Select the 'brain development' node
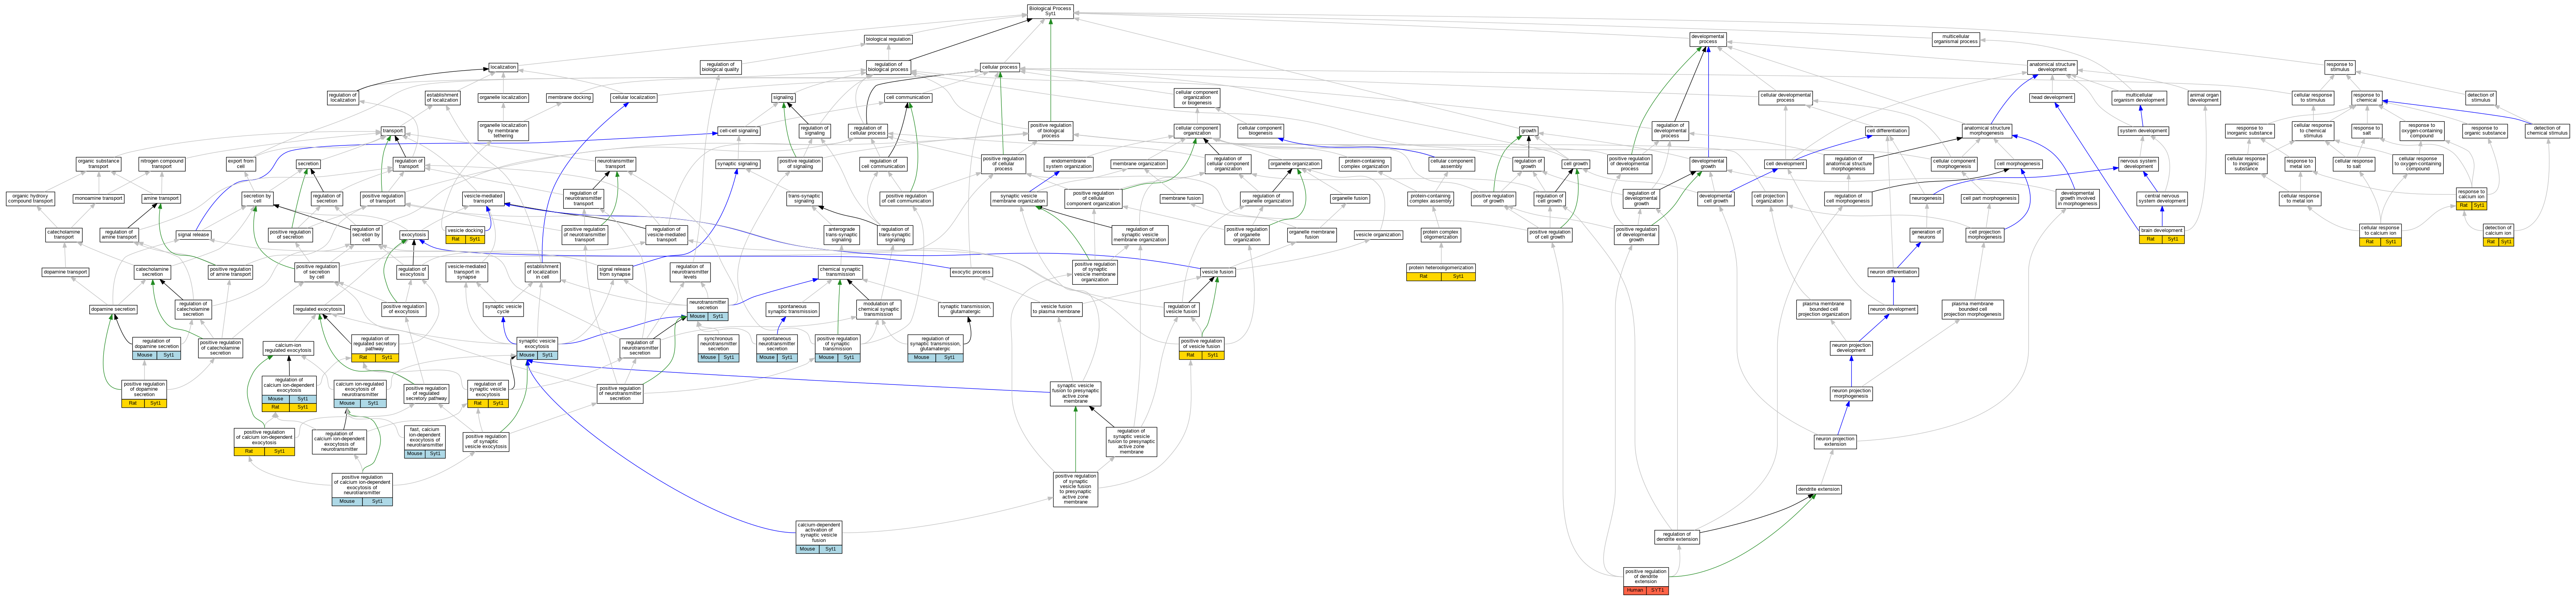Viewport: 2576px width, 599px height. (x=2162, y=235)
